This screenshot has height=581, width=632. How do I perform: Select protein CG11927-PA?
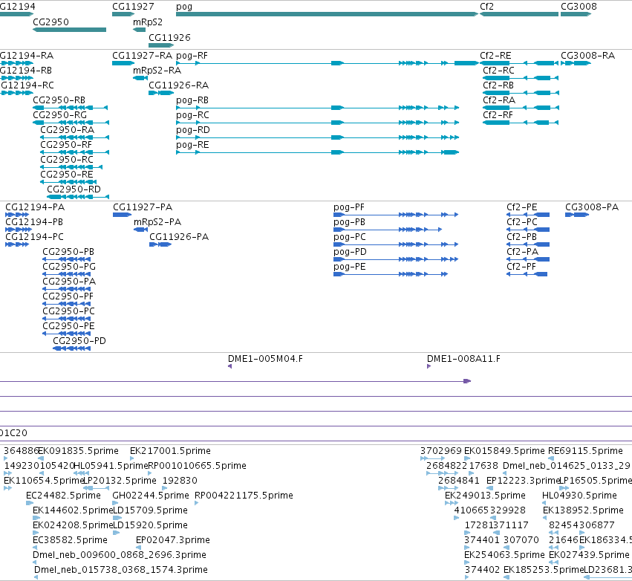tap(122, 215)
